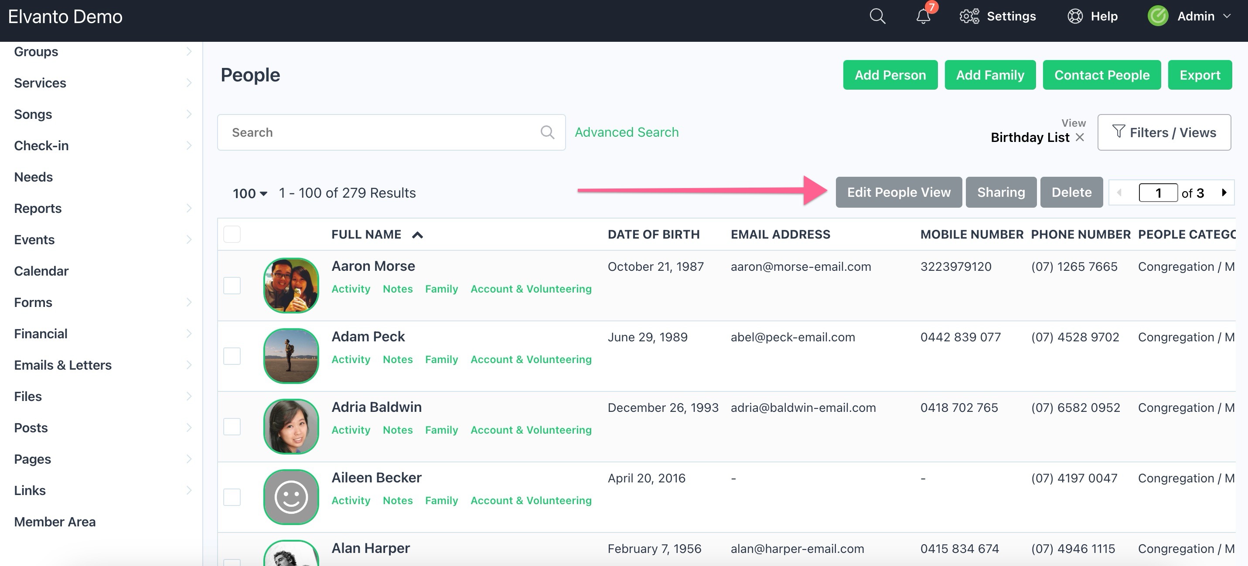Open the global search magnifier icon
Image resolution: width=1248 pixels, height=566 pixels.
tap(877, 16)
